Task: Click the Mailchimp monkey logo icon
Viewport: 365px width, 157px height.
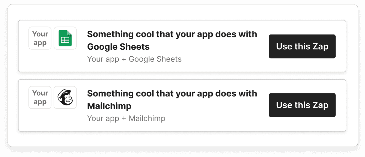Action: click(65, 97)
